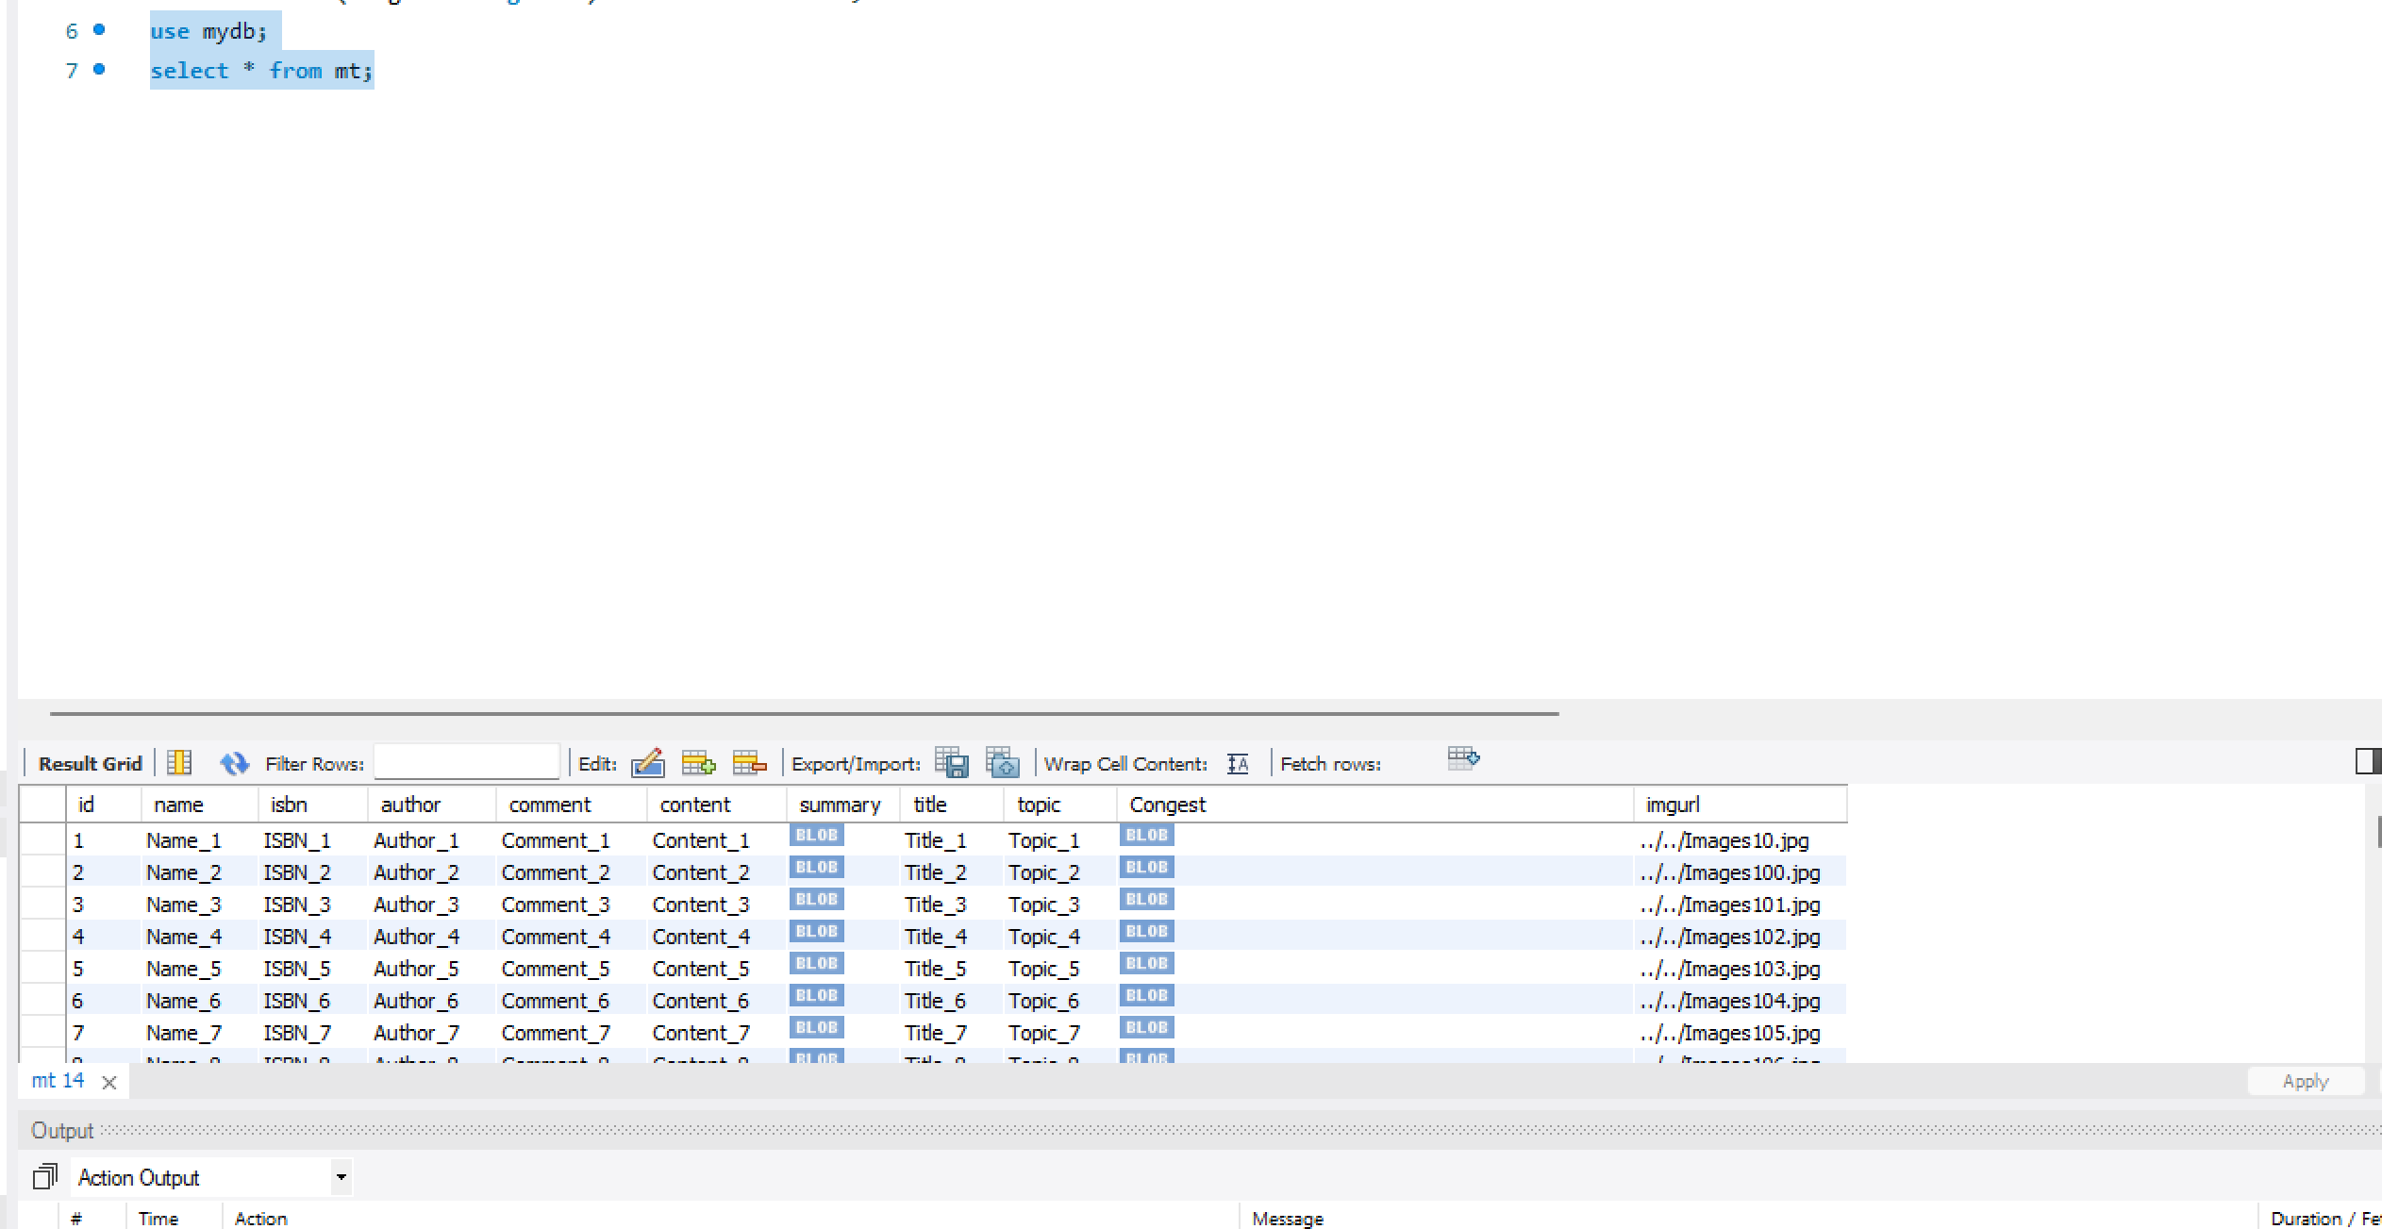Export the recordset to an external file
2382x1229 pixels.
click(x=952, y=762)
